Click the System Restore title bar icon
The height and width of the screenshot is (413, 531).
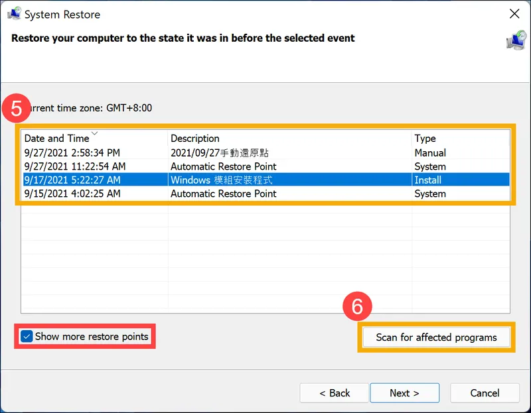[x=13, y=14]
